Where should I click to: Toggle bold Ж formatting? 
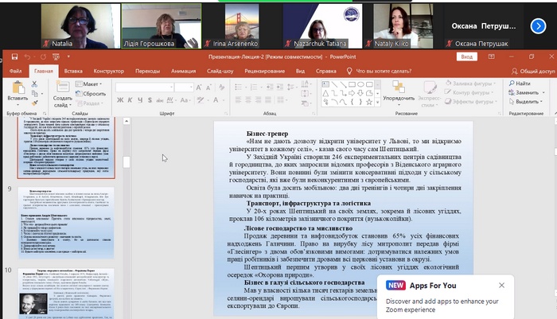[x=119, y=101]
